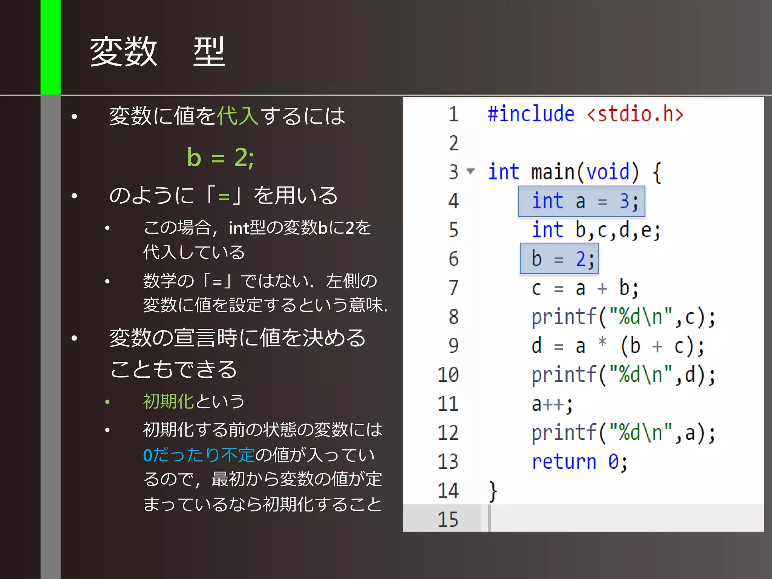Select line number 1 in the gutter
The height and width of the screenshot is (579, 772).
pos(453,114)
